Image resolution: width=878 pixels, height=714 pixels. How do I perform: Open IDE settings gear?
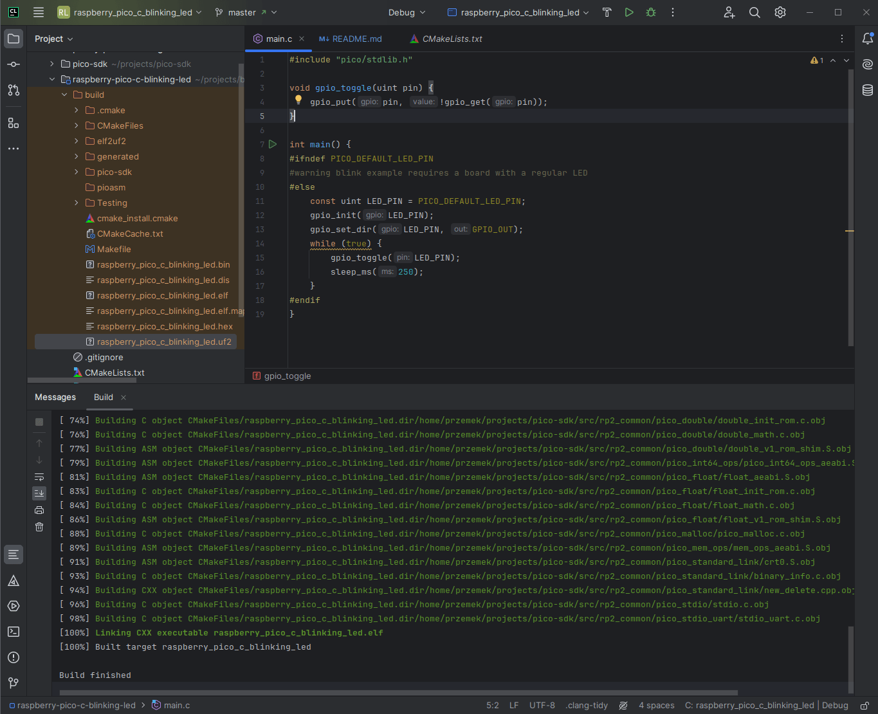780,12
